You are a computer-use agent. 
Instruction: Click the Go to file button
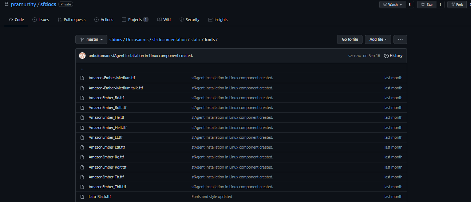point(349,39)
